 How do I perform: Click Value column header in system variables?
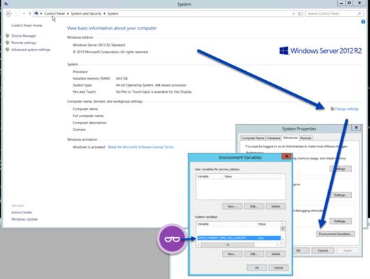click(x=269, y=224)
